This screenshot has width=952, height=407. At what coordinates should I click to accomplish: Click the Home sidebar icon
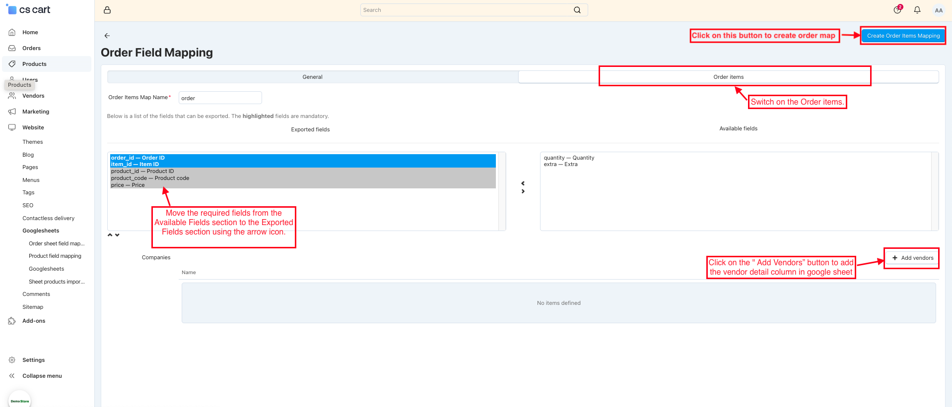coord(12,32)
